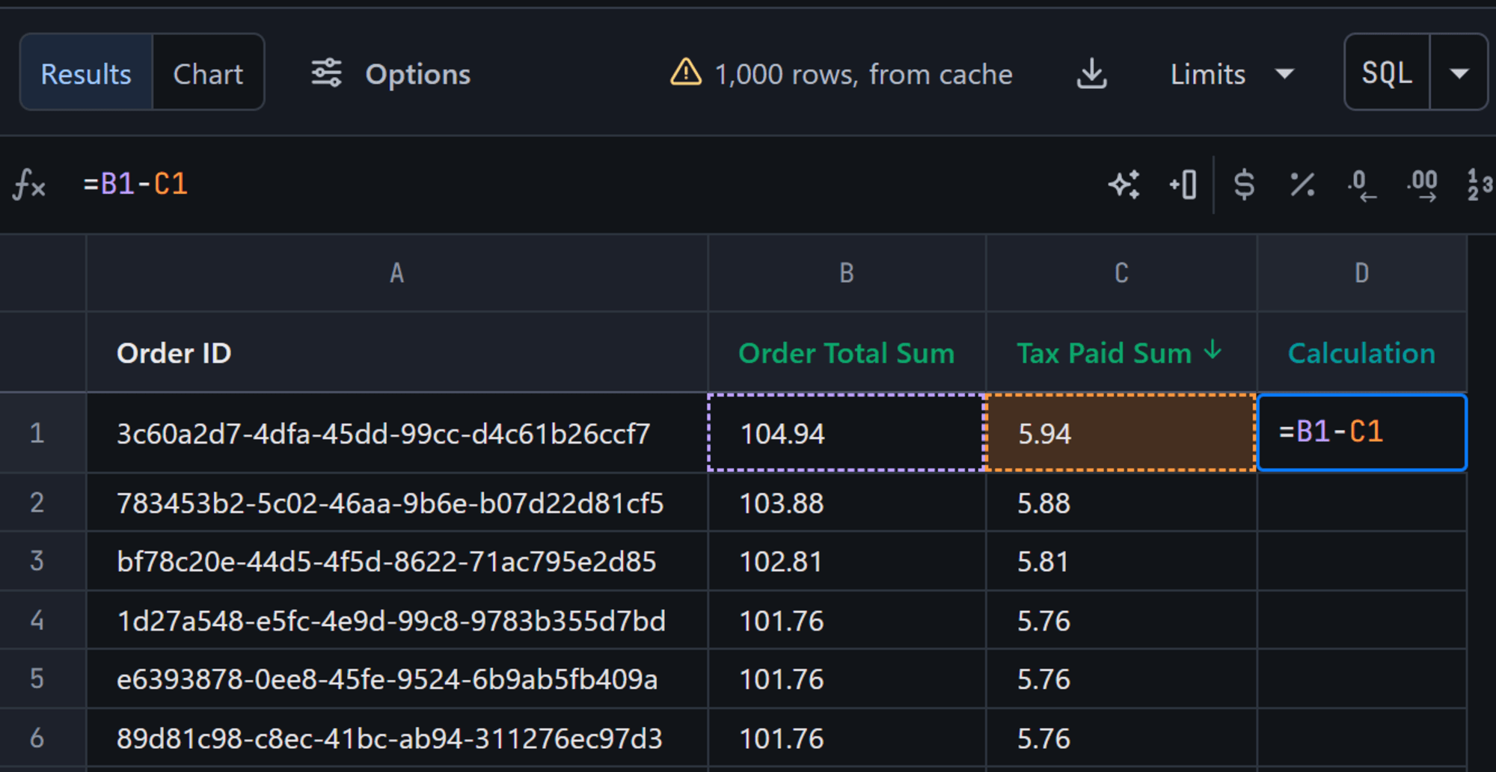This screenshot has height=772, width=1496.
Task: Click the fx formula icon
Action: (x=29, y=184)
